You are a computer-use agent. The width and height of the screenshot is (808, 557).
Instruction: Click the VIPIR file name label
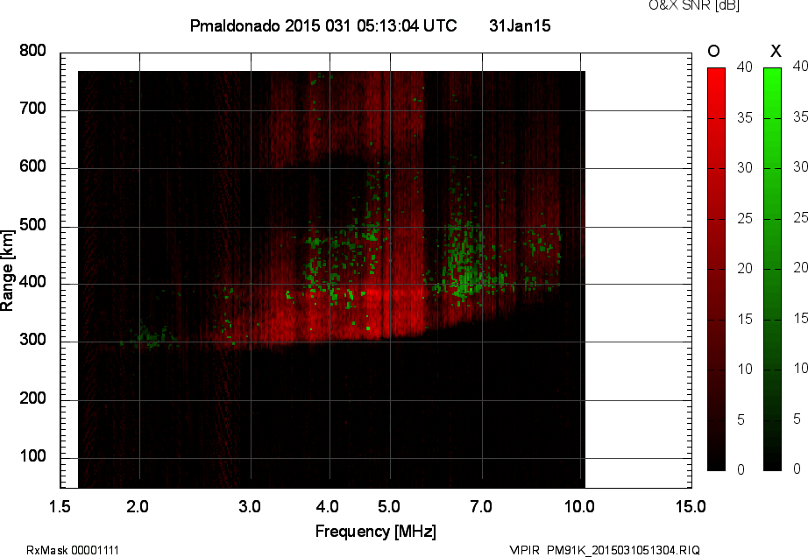[605, 550]
